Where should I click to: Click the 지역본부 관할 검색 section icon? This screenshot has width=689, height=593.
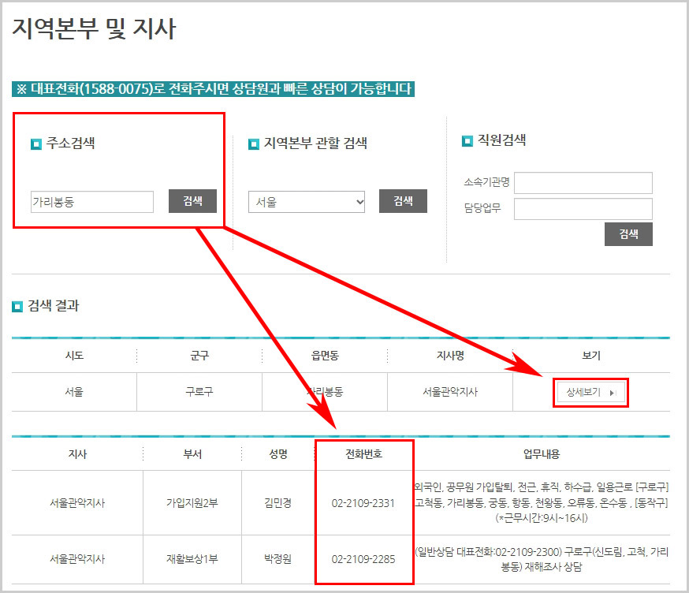pos(255,144)
